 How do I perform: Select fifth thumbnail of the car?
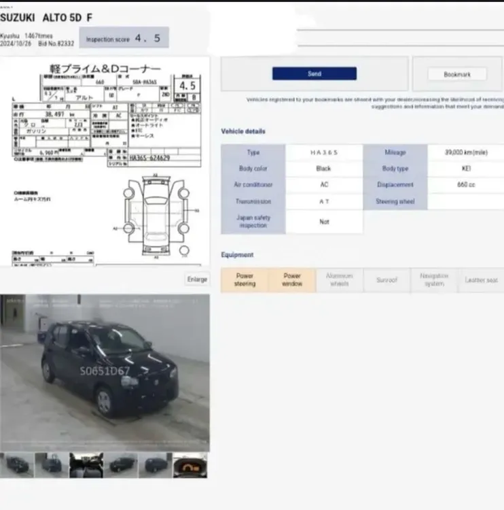pos(156,465)
